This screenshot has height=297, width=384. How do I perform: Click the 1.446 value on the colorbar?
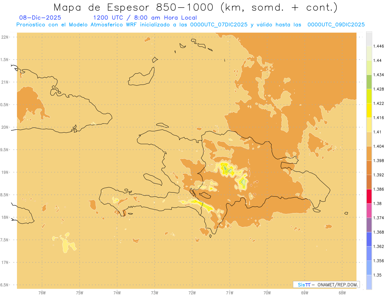(379, 46)
